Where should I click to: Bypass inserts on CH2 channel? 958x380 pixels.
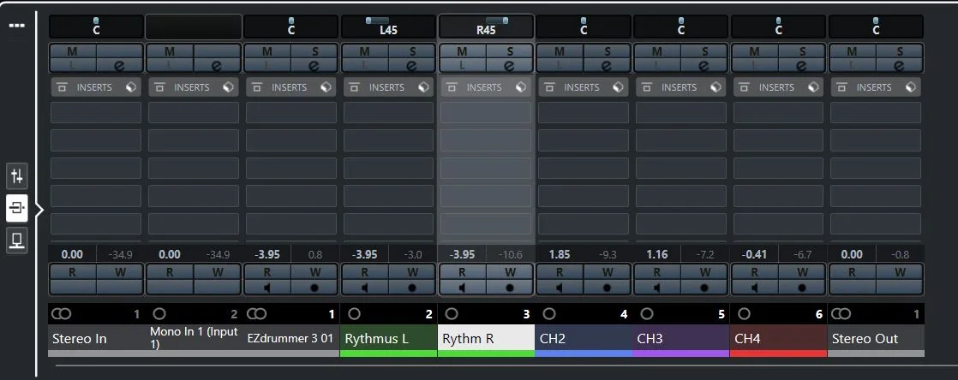550,87
